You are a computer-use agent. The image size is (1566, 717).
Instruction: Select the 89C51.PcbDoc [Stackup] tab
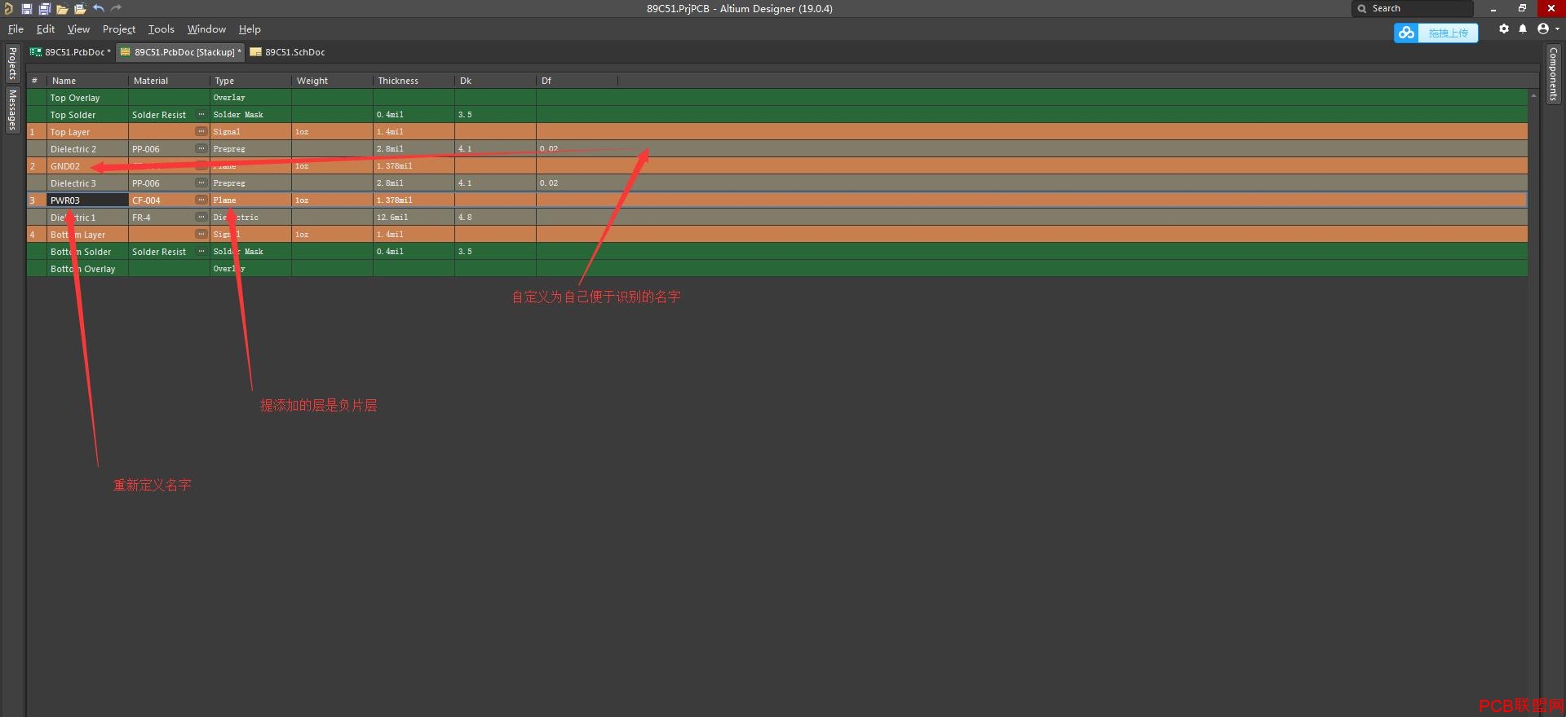pyautogui.click(x=180, y=52)
